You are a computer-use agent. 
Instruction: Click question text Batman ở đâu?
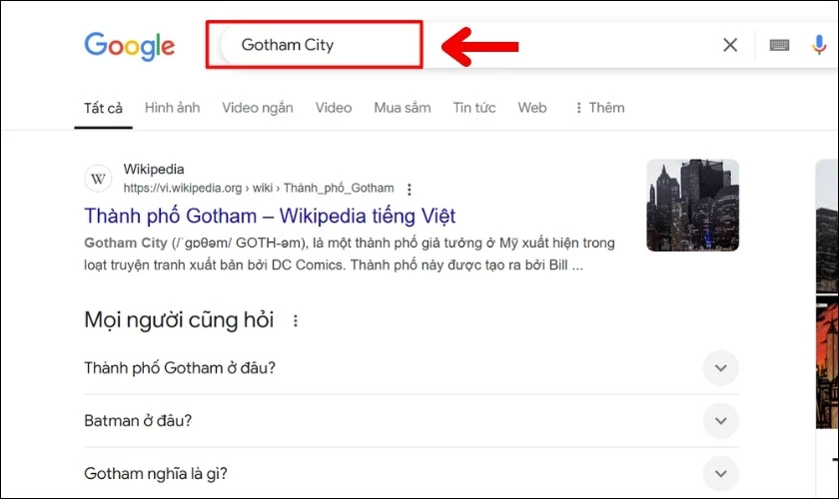pyautogui.click(x=138, y=421)
